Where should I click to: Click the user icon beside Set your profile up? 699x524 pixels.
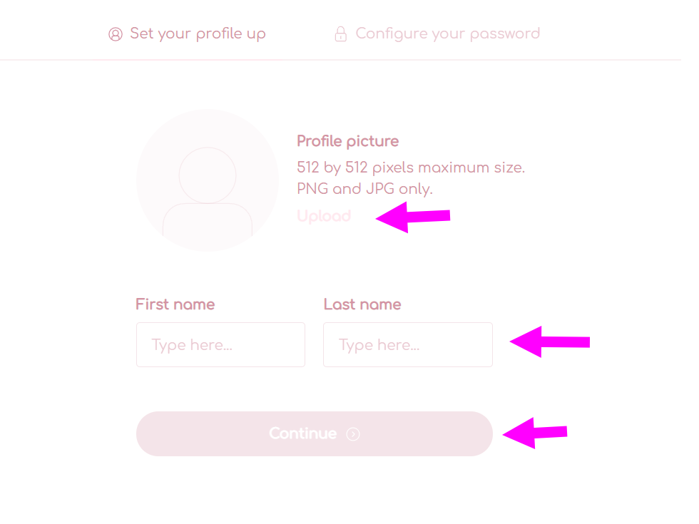116,34
